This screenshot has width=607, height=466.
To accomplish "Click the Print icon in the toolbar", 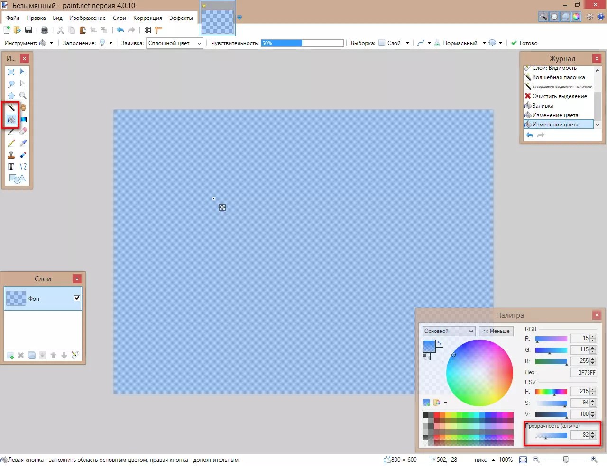I will pos(45,30).
